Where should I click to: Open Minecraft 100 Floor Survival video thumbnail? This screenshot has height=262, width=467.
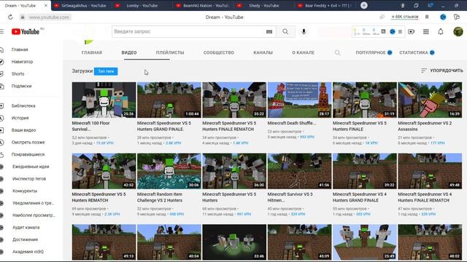click(x=104, y=100)
